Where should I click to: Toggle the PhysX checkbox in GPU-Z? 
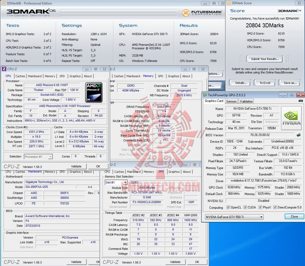pyautogui.click(x=260, y=207)
